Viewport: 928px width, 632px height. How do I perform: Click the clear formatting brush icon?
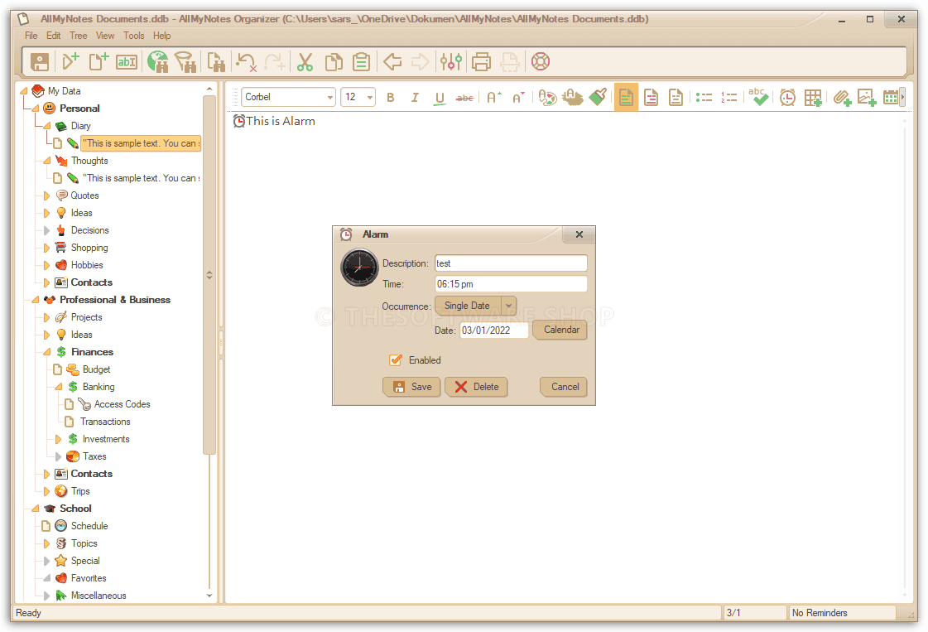point(598,98)
